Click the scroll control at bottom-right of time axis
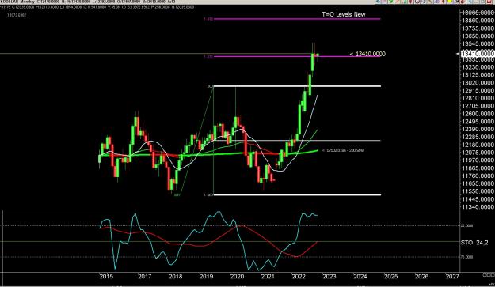Viewport: 495px width, 287px height. (x=489, y=275)
